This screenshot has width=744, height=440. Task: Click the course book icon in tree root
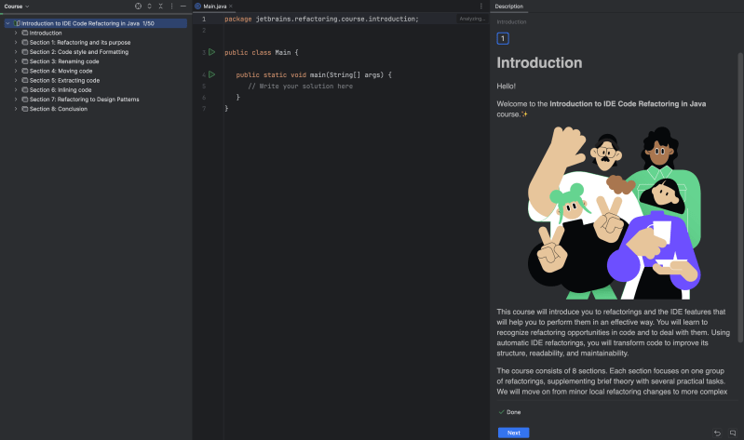click(17, 23)
